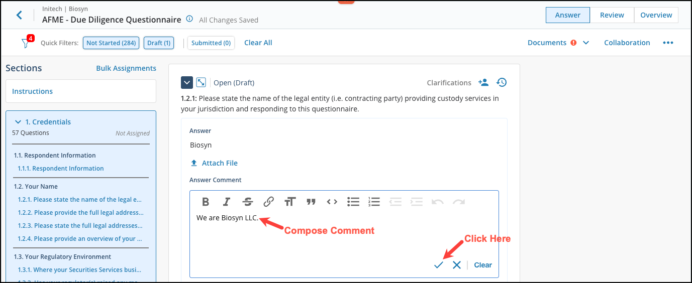Screen dimensions: 692x283
Task: Select question 1.2.3 full legal addresses
Action: (80, 226)
